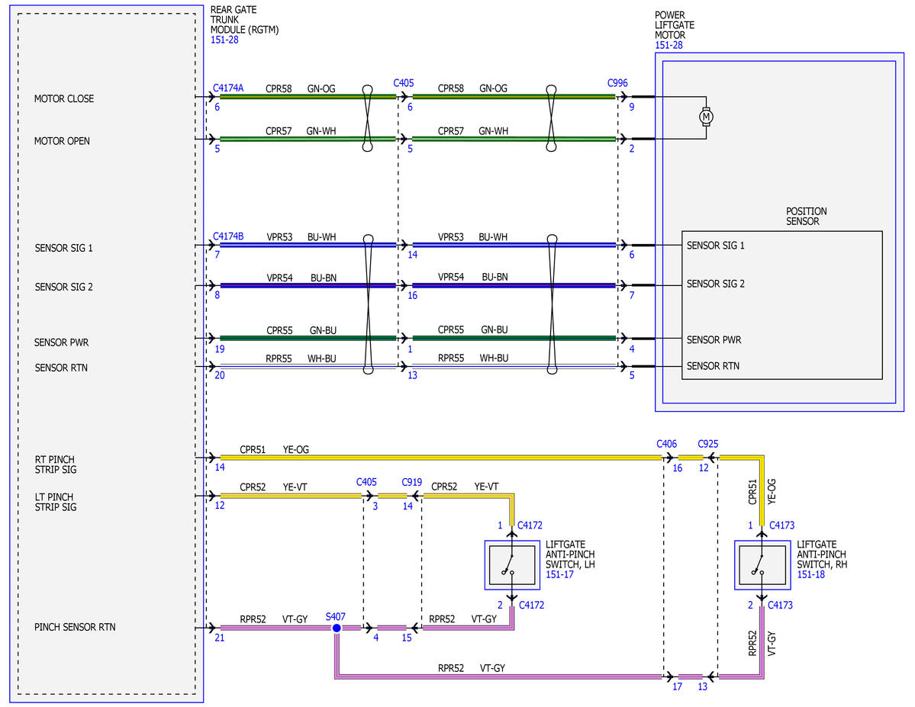This screenshot has width=915, height=707.
Task: Select the MOTOR CLOSE pin label
Action: 64,99
